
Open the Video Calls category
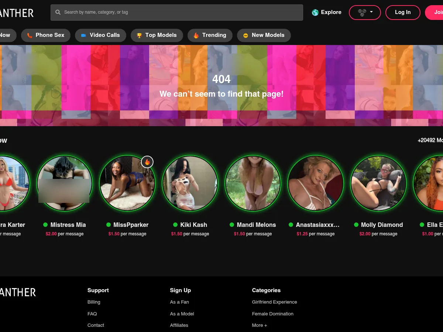(100, 35)
